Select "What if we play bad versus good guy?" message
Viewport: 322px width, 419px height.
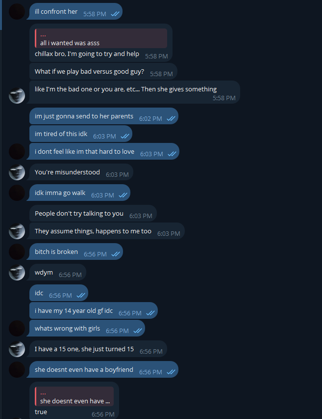[x=89, y=72]
